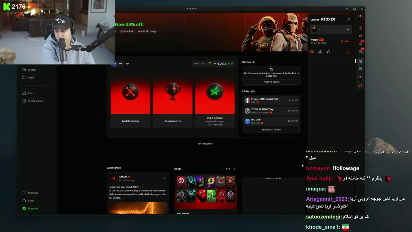This screenshot has width=412, height=232.
Task: Click the BIG Club blue logo
Action: point(247,121)
